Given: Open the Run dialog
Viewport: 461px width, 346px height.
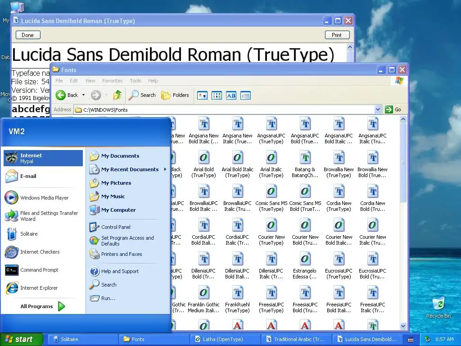Looking at the screenshot, I should click(128, 298).
